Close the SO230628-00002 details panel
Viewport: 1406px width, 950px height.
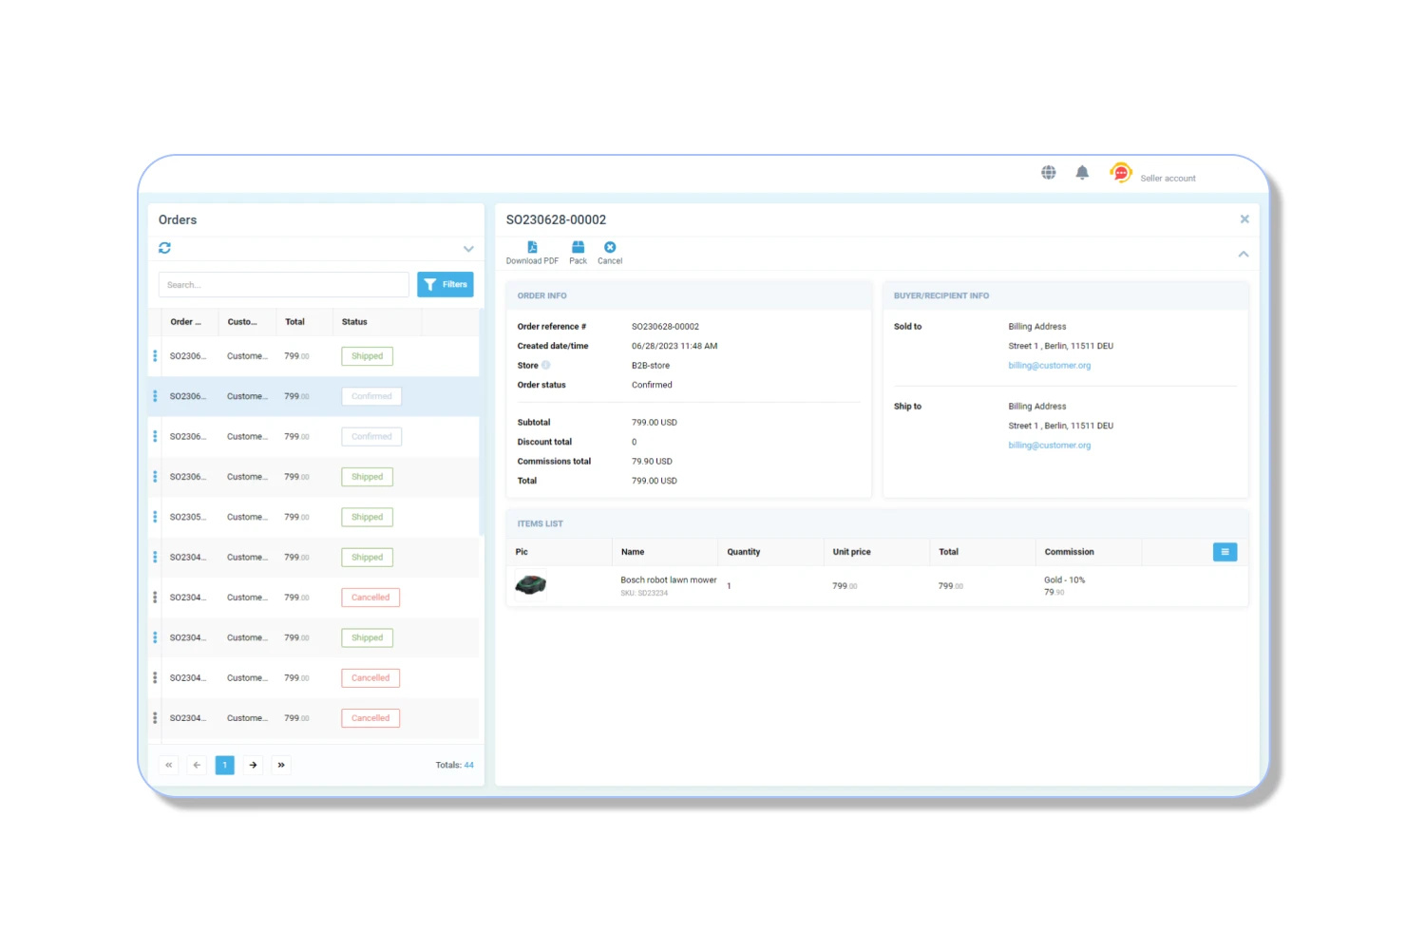tap(1244, 219)
